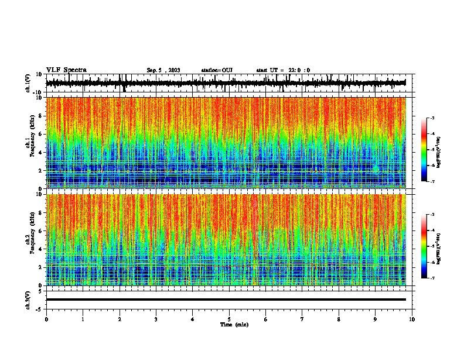The height and width of the screenshot is (358, 464).
Task: Click the "-7" label on ch.1 color scale
Action: click(432, 181)
